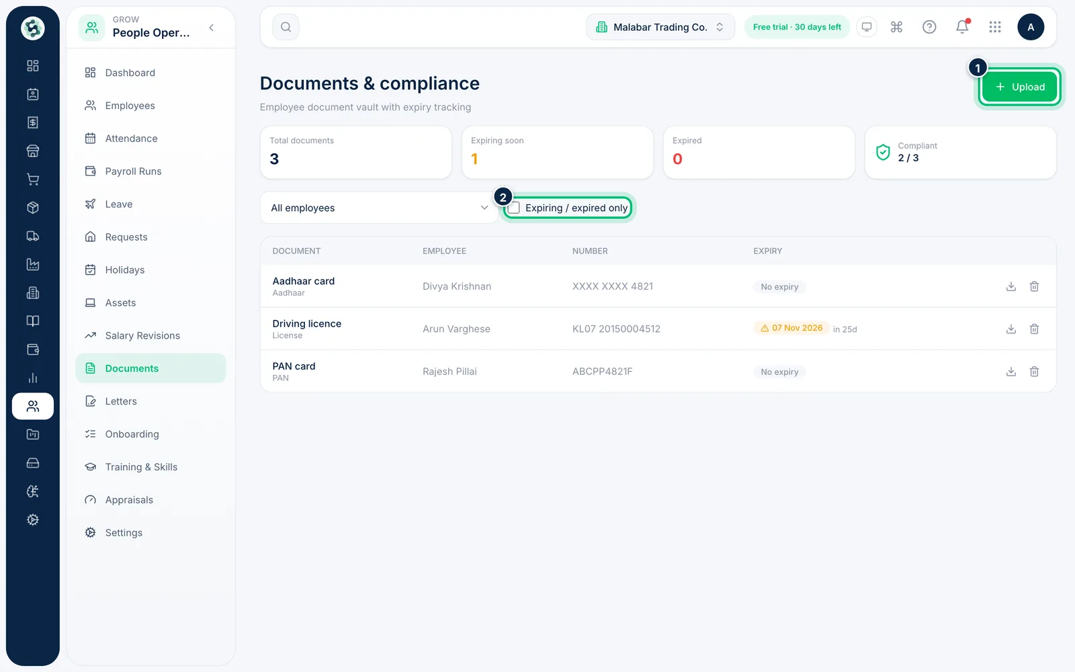Click the Upload button

[1019, 87]
